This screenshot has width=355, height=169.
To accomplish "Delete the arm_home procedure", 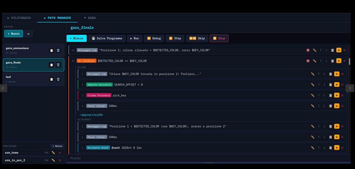I will click(60, 153).
